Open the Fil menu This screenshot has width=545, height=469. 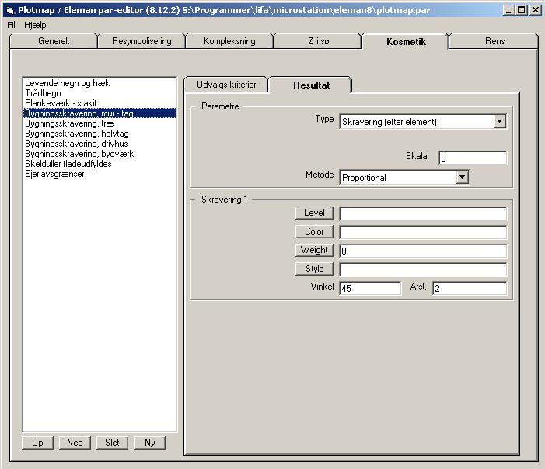[x=11, y=25]
